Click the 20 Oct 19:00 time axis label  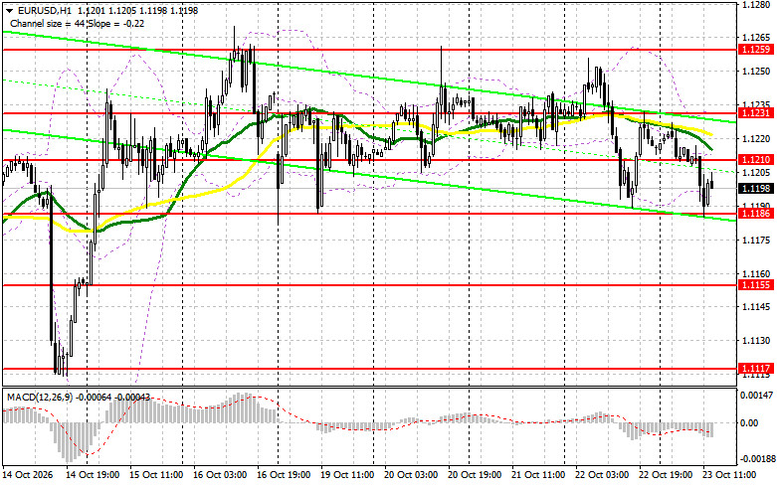click(475, 475)
